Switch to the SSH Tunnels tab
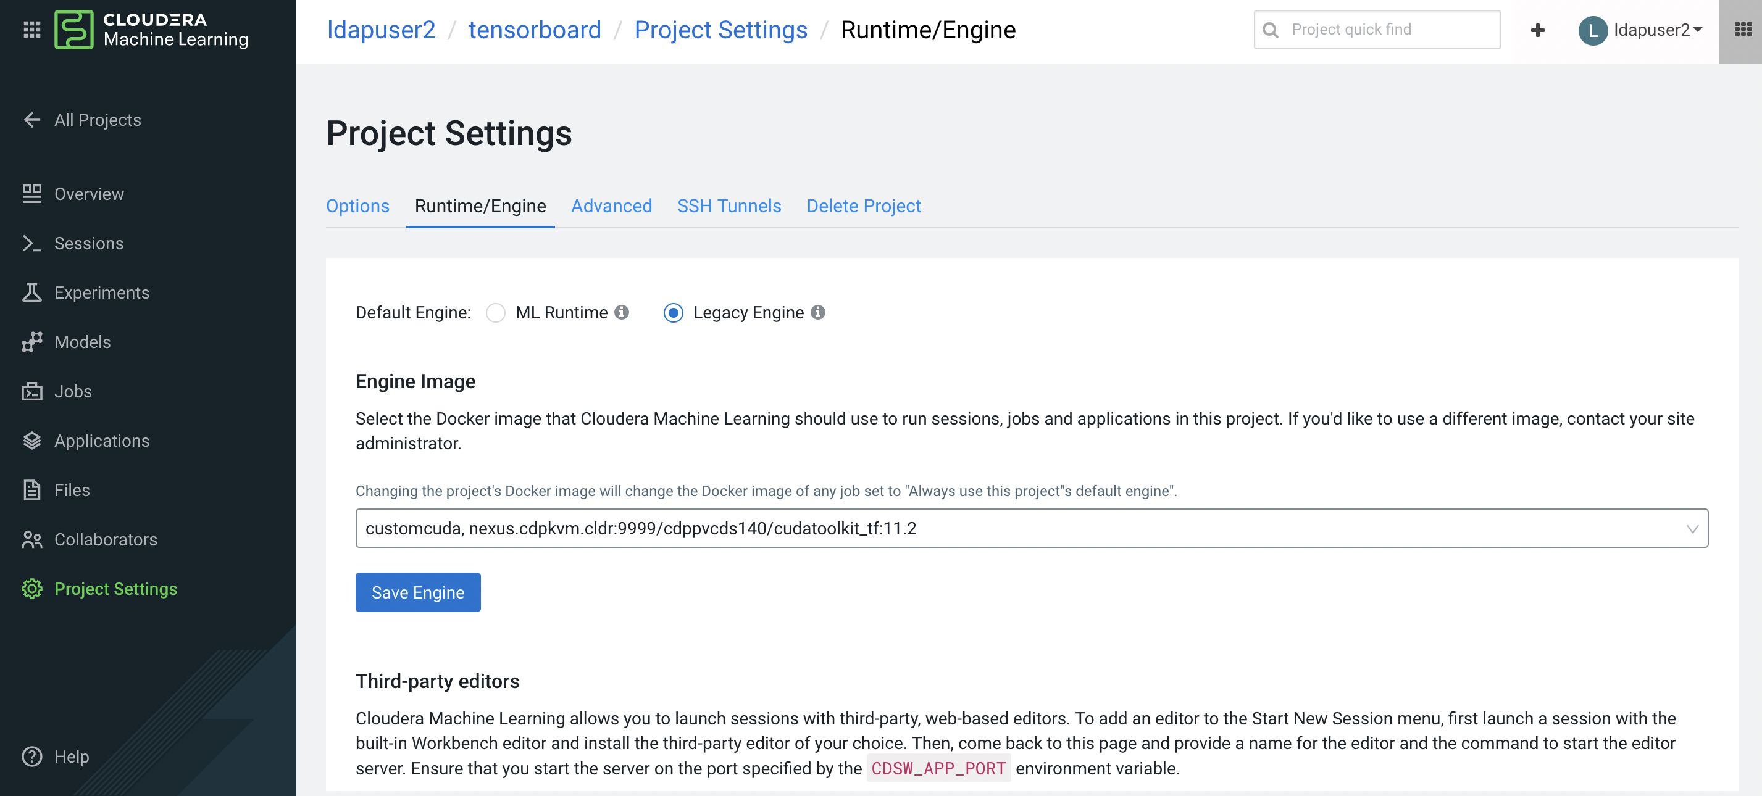The height and width of the screenshot is (796, 1762). [x=729, y=206]
